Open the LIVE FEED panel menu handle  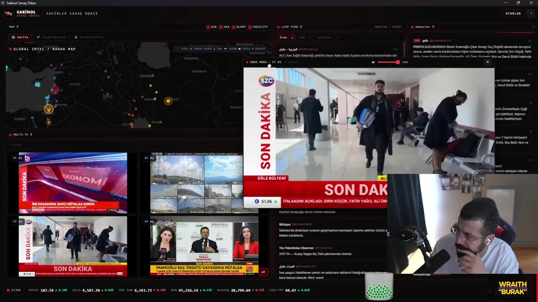(301, 27)
